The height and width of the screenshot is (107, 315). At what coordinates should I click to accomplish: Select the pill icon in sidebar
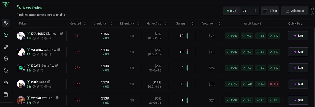[x=6, y=47]
